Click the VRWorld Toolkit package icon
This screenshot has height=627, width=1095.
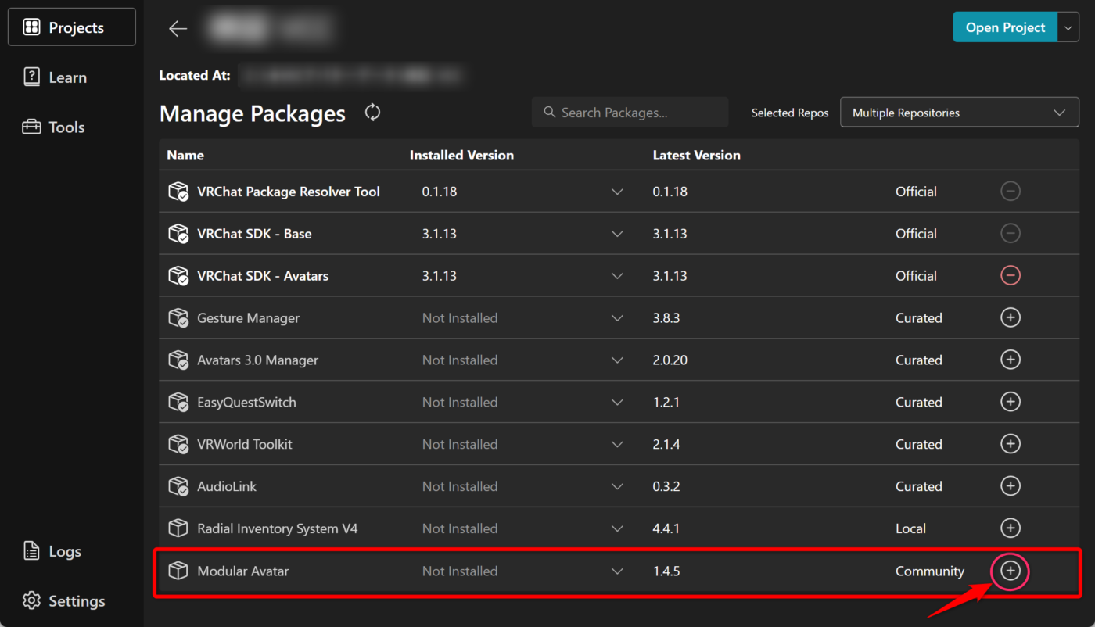[178, 444]
